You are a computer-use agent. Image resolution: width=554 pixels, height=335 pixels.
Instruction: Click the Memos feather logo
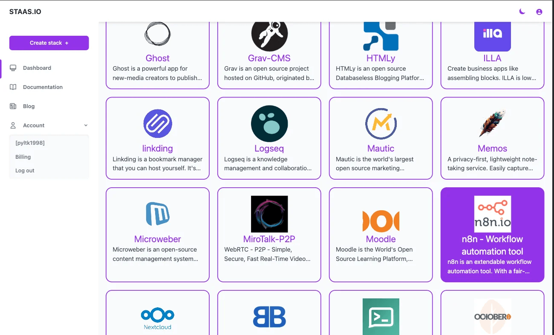[493, 124]
